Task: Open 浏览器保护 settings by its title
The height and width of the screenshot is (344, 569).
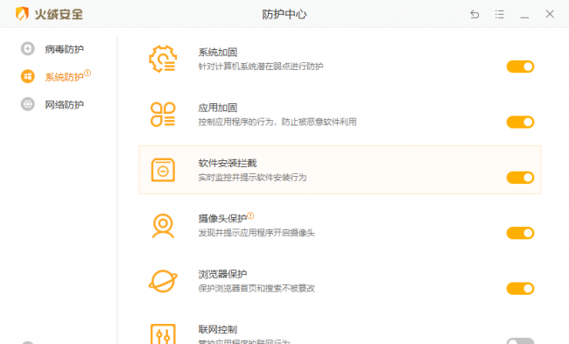Action: 222,274
